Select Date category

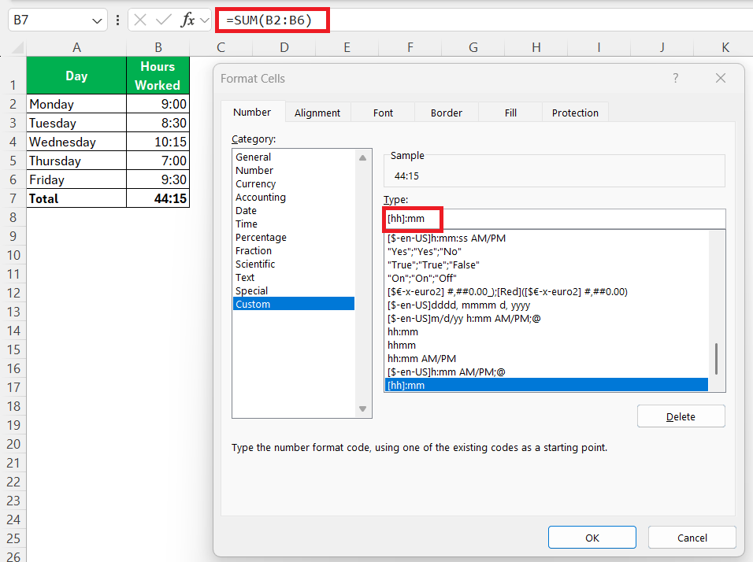pos(294,211)
